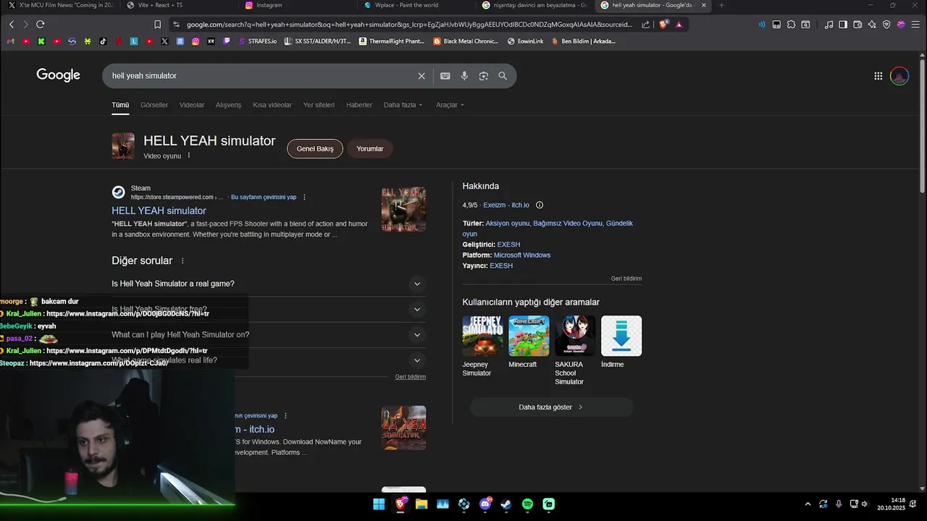Click the 'EXESH' developer link
Image resolution: width=927 pixels, height=521 pixels.
point(508,245)
